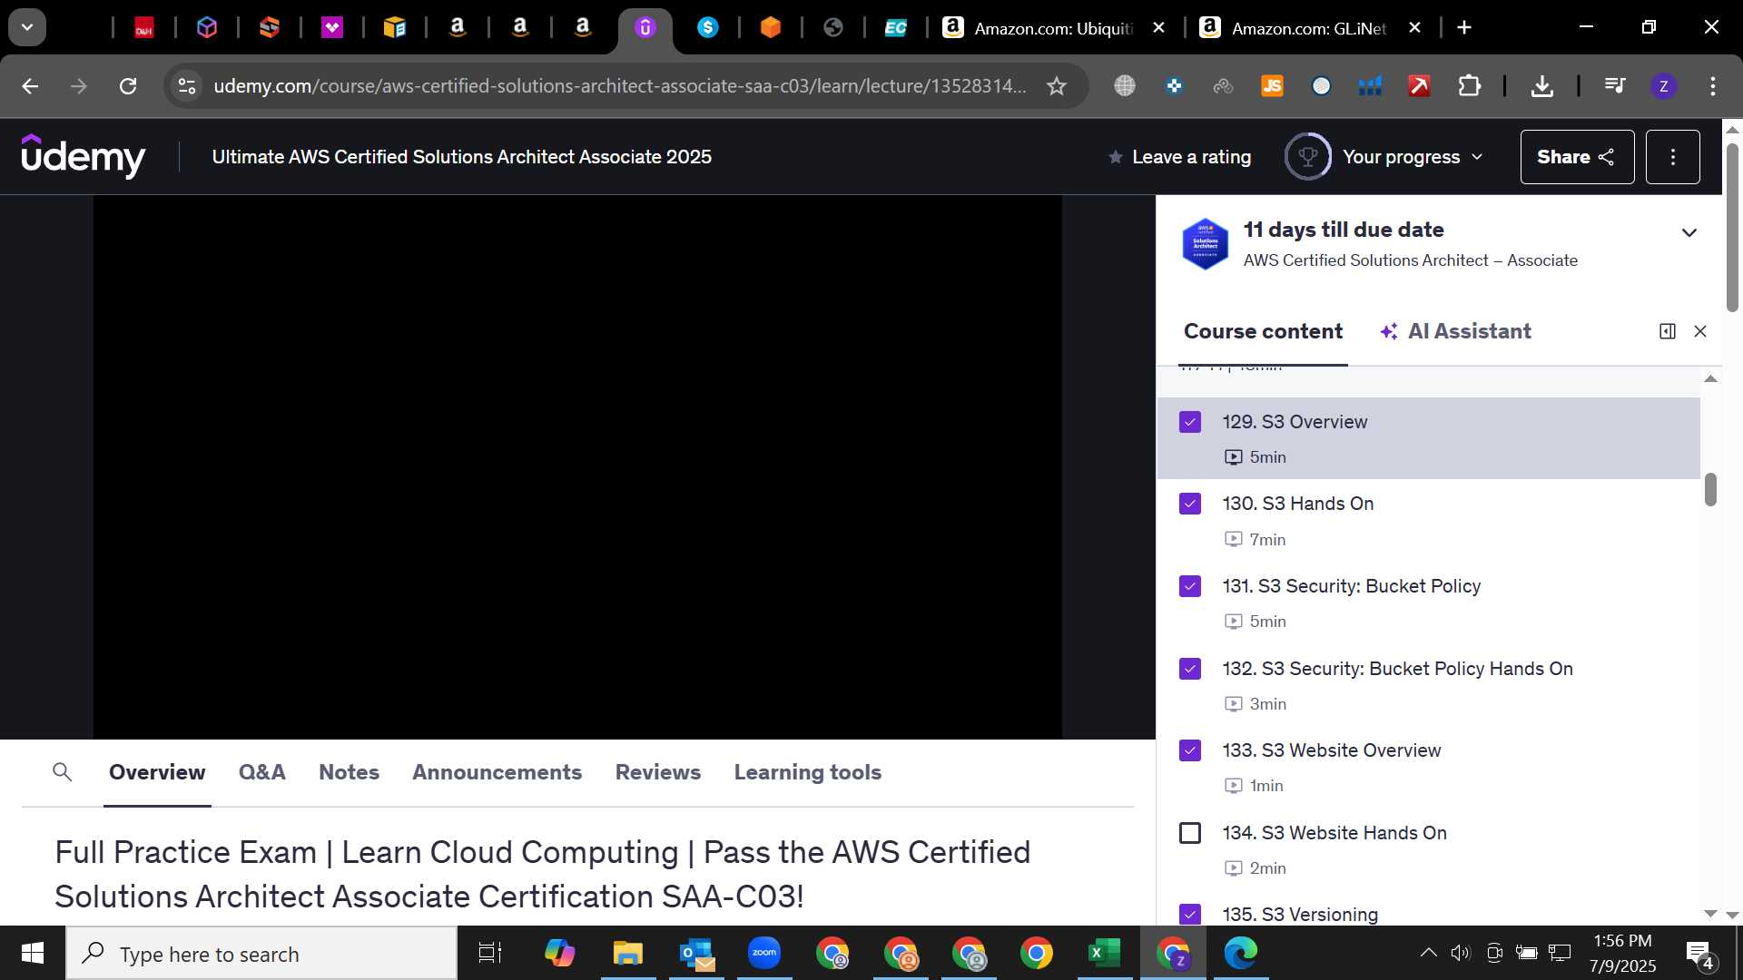Close the course content sidebar

pyautogui.click(x=1700, y=331)
